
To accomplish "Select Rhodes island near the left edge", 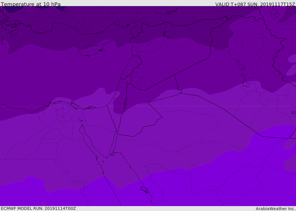I will 14,33.
